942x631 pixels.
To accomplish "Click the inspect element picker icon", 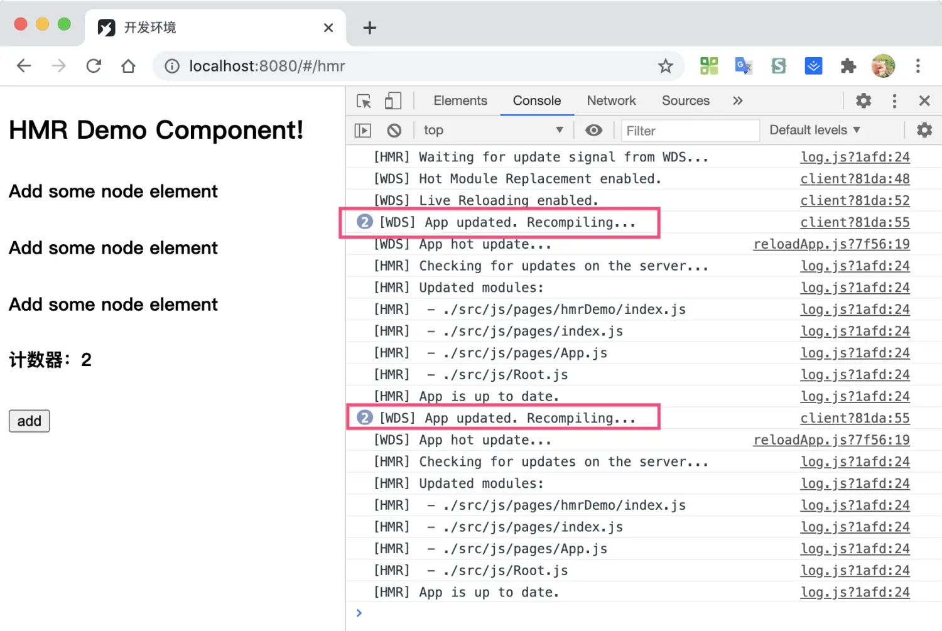I will 364,101.
